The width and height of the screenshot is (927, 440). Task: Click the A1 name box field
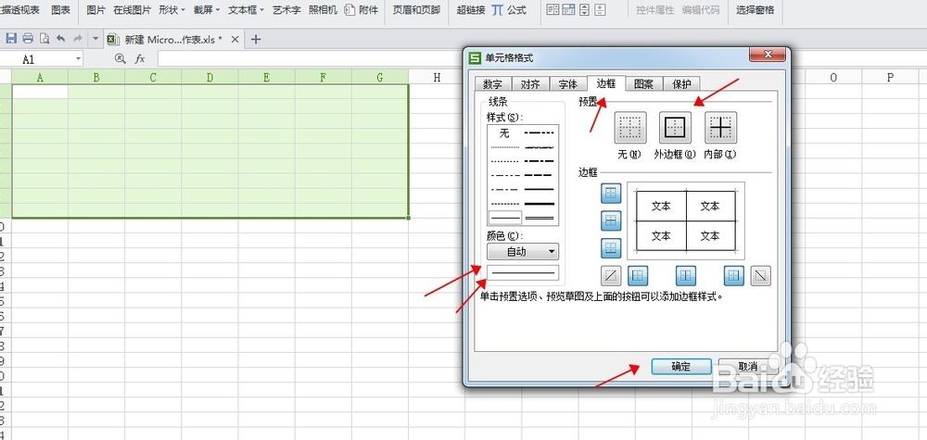coord(42,59)
